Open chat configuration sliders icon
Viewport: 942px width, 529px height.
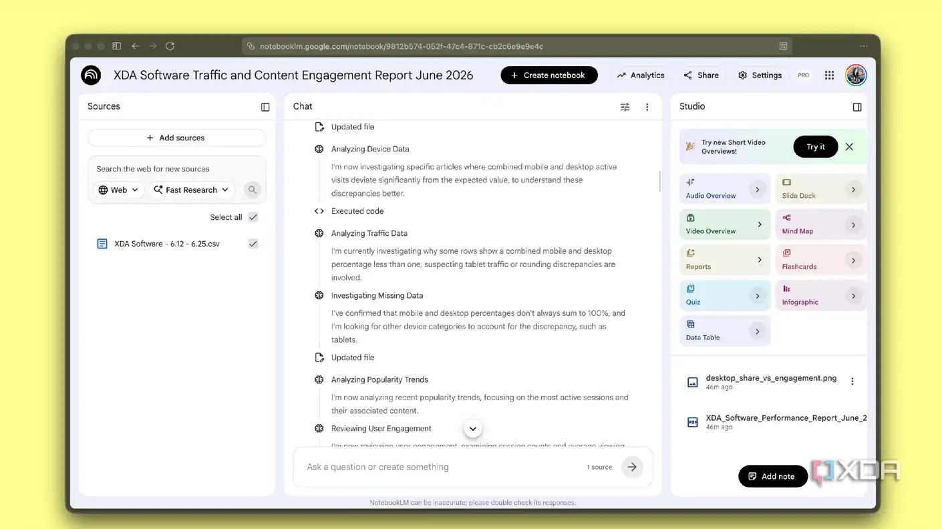click(625, 107)
